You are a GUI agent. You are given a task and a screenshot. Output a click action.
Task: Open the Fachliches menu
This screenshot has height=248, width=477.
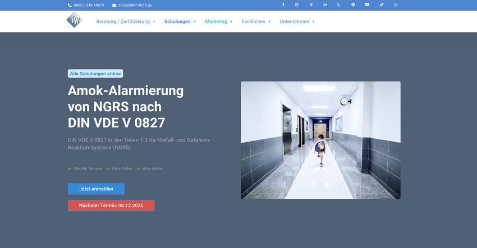pyautogui.click(x=253, y=21)
